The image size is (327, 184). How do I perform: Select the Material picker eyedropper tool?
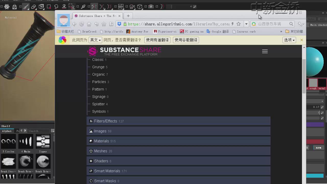click(83, 7)
